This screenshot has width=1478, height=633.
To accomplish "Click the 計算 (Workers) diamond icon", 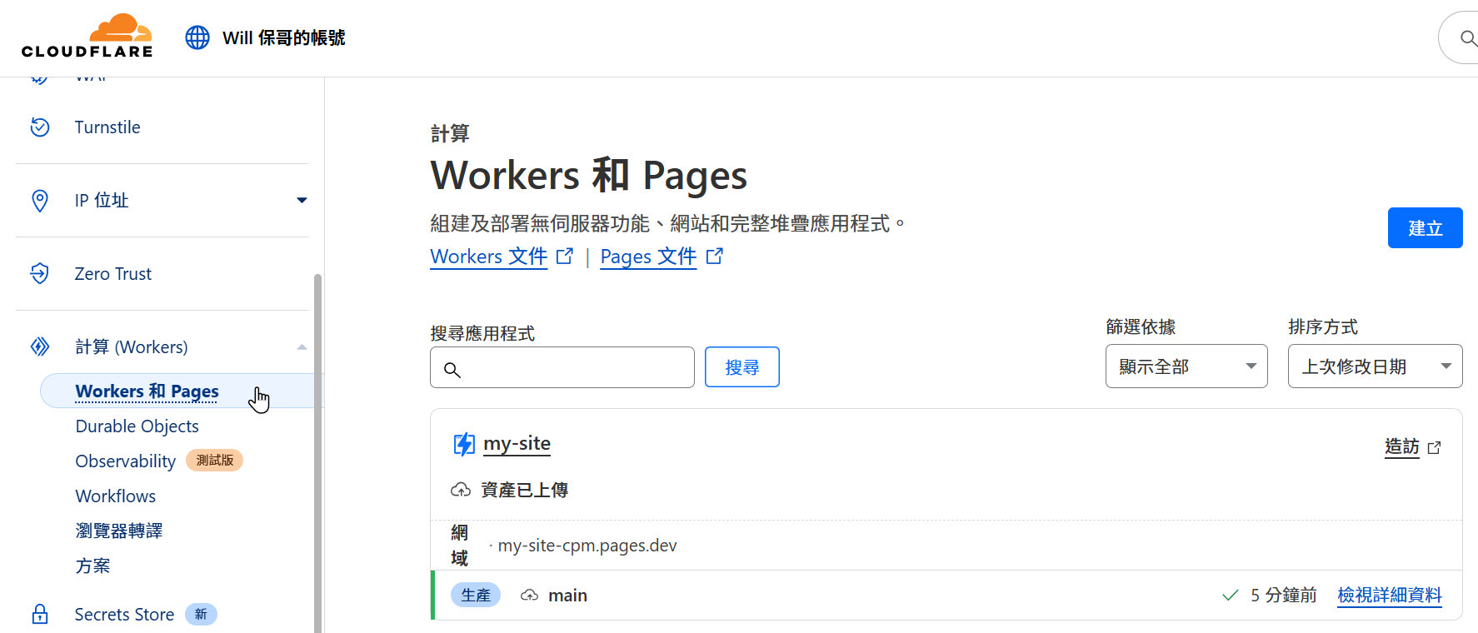I will [40, 346].
